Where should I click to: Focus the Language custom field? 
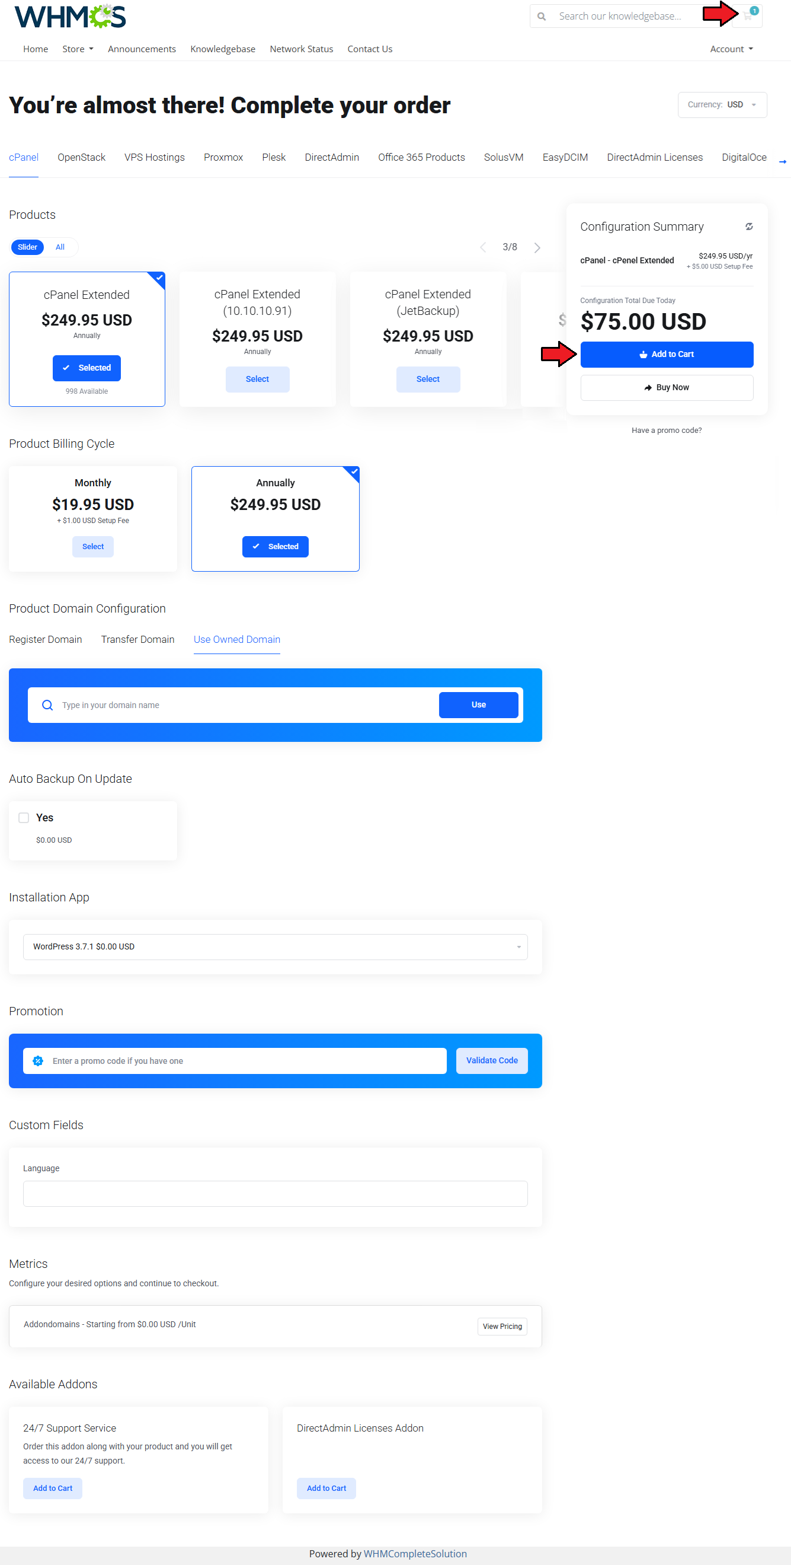click(x=276, y=1194)
